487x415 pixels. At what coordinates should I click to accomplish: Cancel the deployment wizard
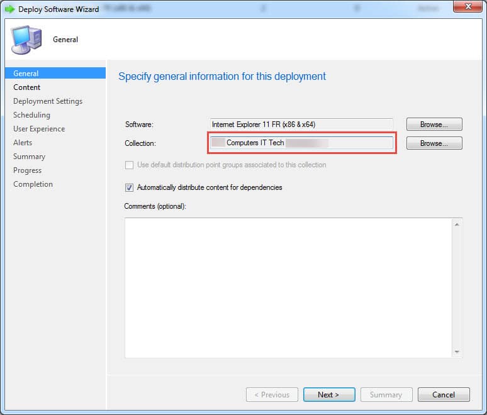[x=444, y=394]
